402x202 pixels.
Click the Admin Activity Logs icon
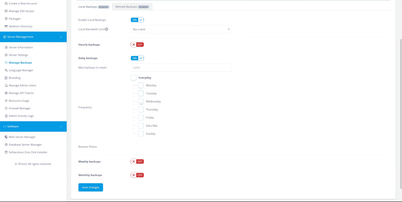(6, 116)
